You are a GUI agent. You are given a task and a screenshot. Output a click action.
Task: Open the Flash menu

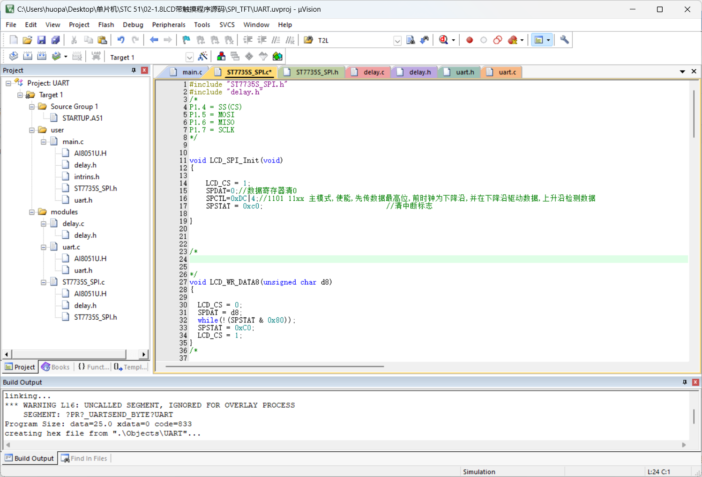coord(106,25)
